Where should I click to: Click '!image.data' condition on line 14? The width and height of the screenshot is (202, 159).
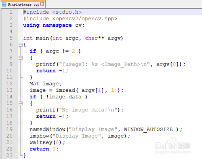pos(64,97)
